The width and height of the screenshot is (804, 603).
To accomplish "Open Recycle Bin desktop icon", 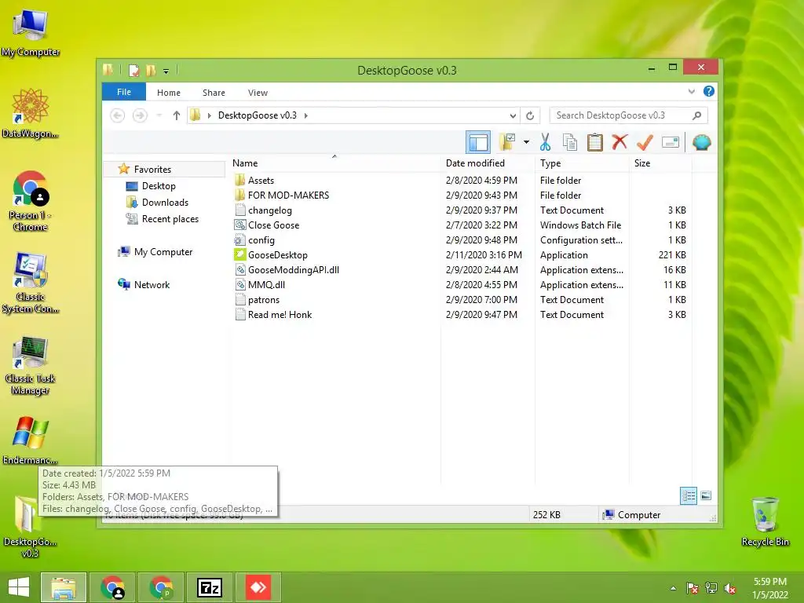I will [765, 521].
